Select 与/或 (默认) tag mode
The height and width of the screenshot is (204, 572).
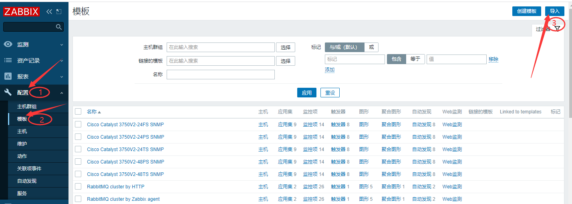344,47
